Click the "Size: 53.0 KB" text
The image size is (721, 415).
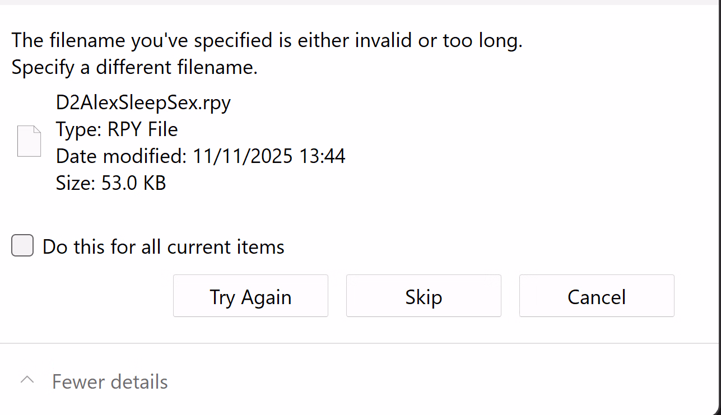pyautogui.click(x=111, y=183)
